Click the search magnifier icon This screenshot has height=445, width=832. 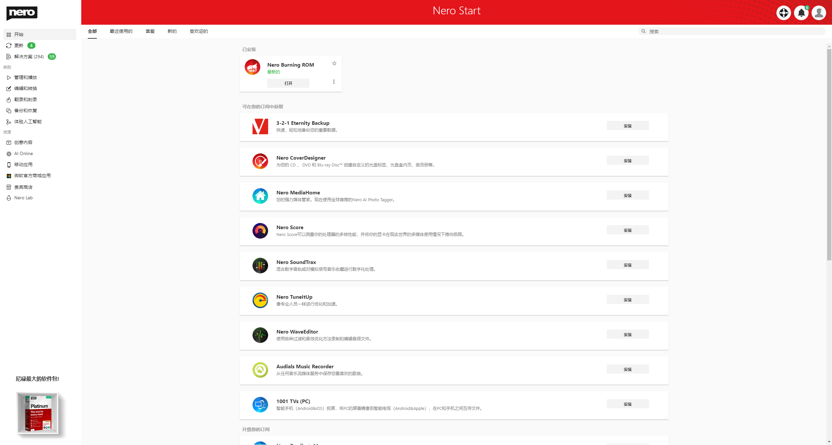[643, 31]
